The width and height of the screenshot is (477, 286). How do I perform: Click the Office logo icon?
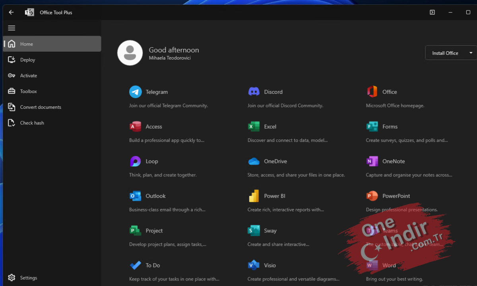pyautogui.click(x=372, y=92)
